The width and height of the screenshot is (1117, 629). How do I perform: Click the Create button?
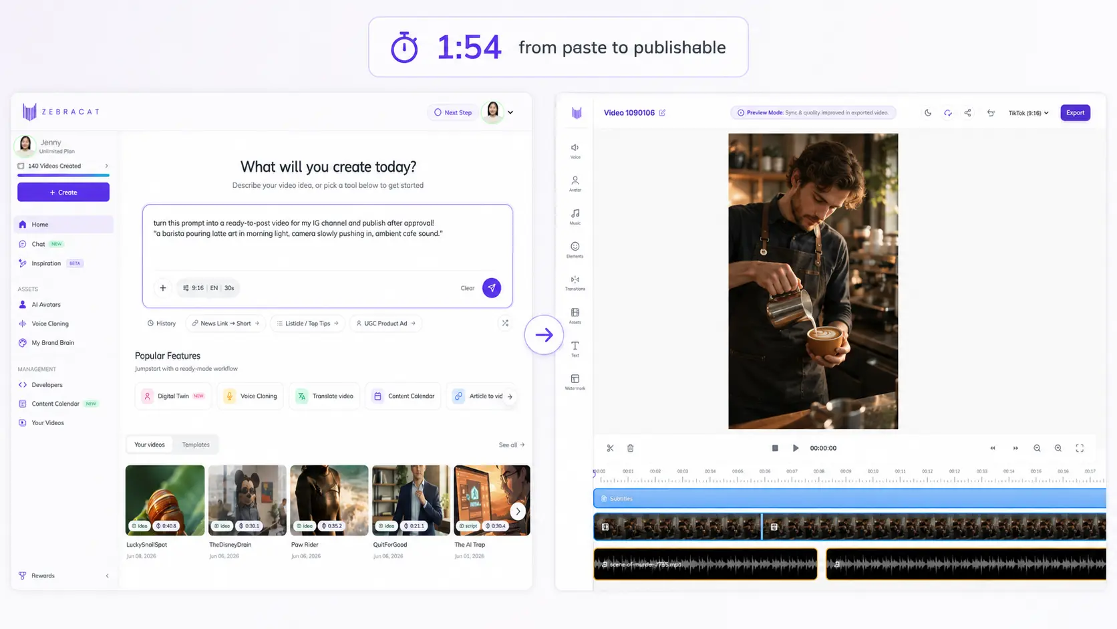click(x=63, y=192)
